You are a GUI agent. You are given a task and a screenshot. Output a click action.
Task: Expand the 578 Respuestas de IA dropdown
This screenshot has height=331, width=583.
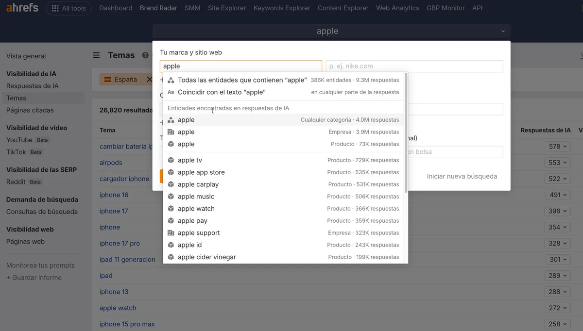point(557,147)
